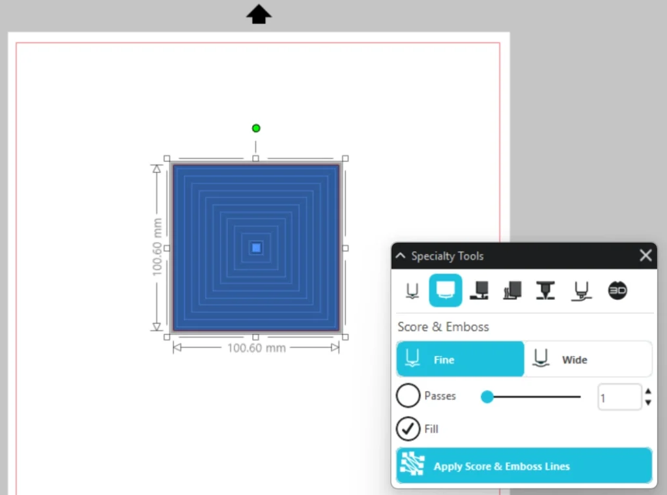Enable the Passes option circle
The width and height of the screenshot is (667, 495).
(x=408, y=396)
